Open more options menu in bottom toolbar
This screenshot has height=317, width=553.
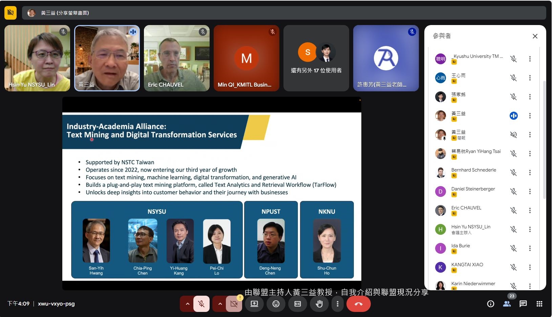coord(337,304)
